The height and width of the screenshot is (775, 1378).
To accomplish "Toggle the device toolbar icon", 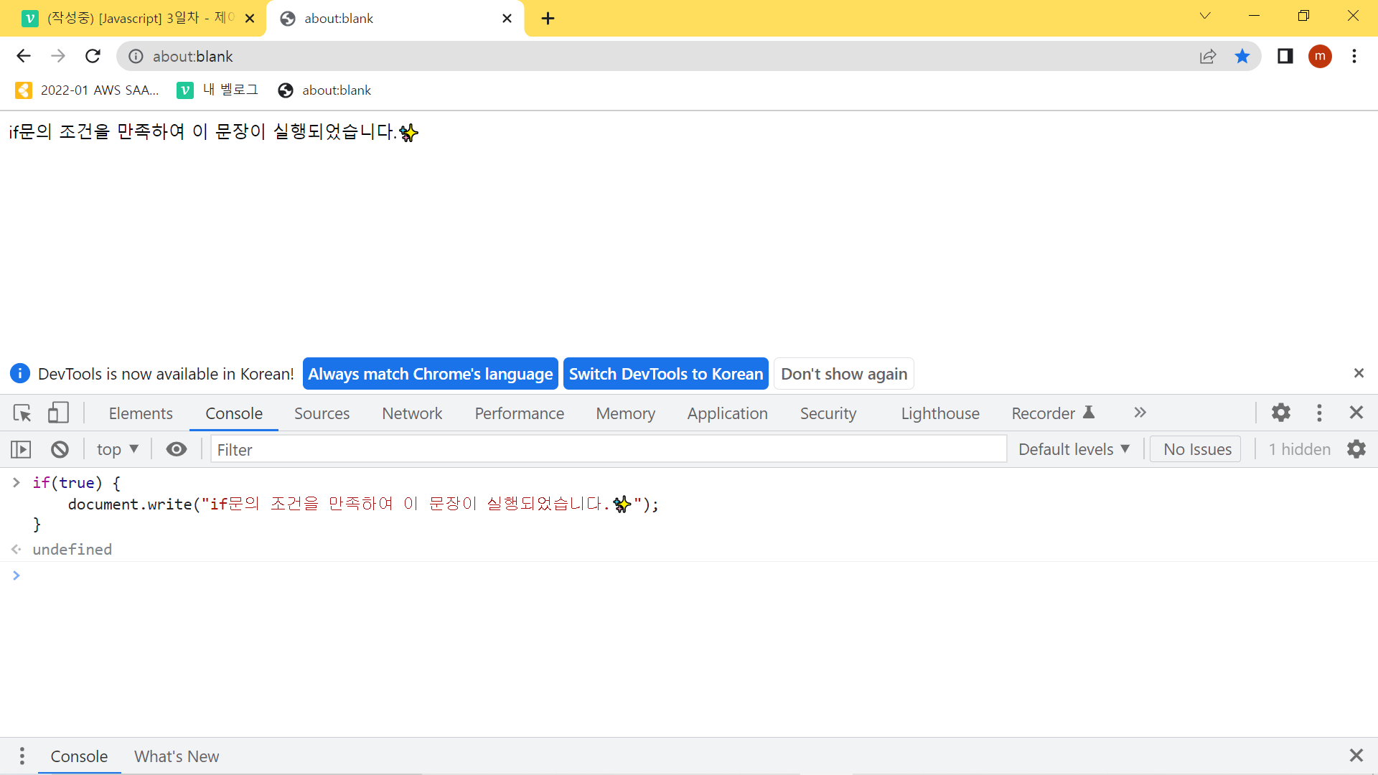I will point(58,413).
